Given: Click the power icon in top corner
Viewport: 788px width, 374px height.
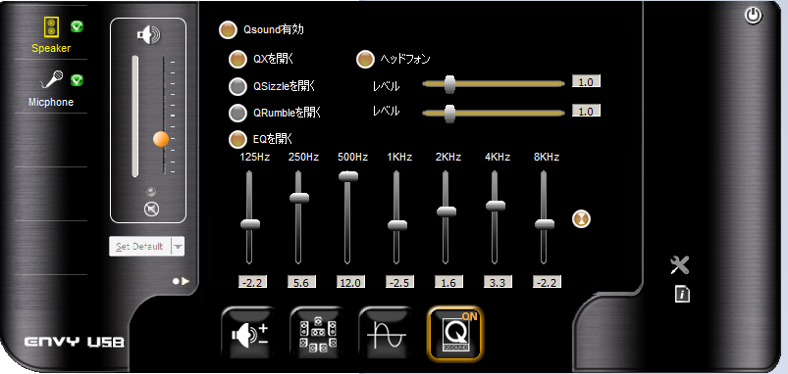Looking at the screenshot, I should (753, 16).
